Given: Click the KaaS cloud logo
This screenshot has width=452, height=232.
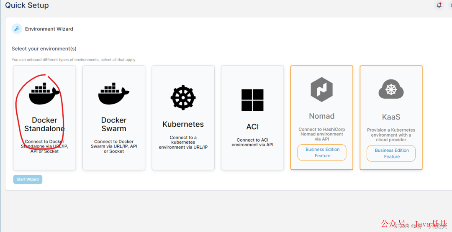Looking at the screenshot, I should pyautogui.click(x=391, y=89).
